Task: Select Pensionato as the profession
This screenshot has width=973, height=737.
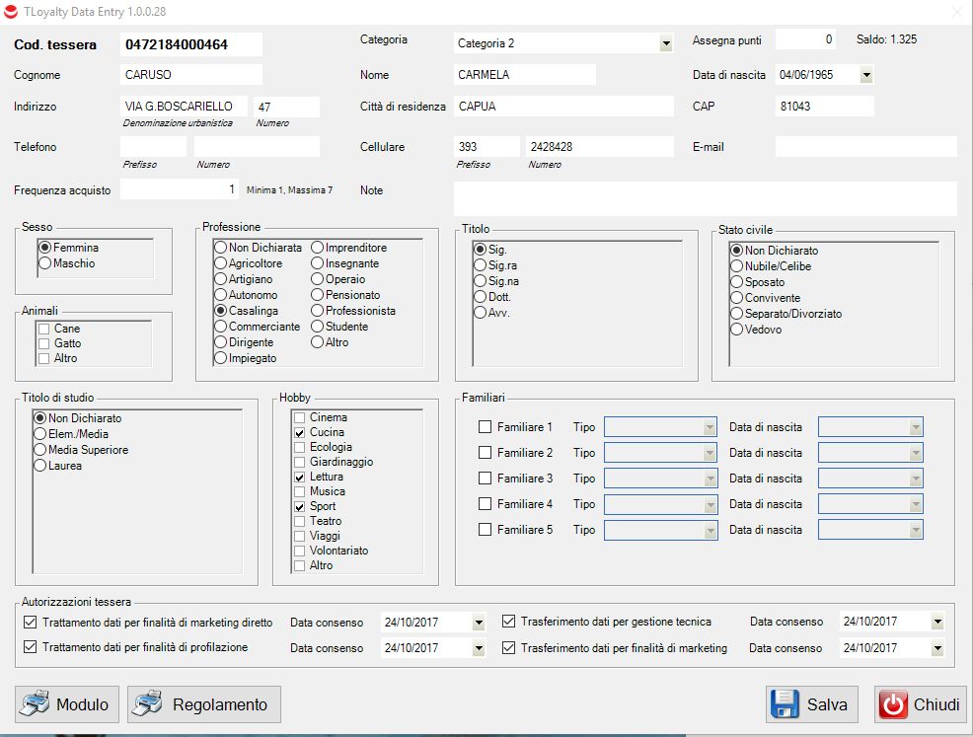Action: (x=318, y=295)
